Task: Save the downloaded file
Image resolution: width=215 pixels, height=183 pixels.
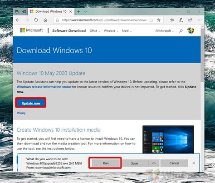Action: click(134, 163)
